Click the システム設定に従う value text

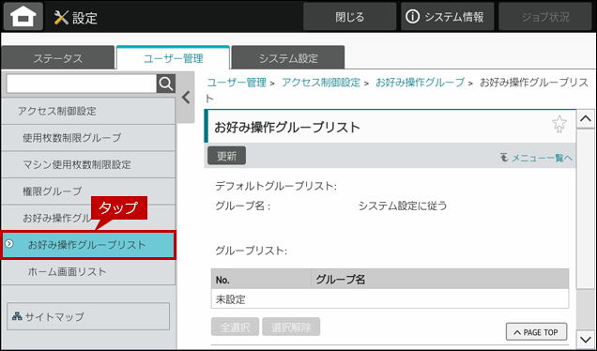tap(403, 206)
